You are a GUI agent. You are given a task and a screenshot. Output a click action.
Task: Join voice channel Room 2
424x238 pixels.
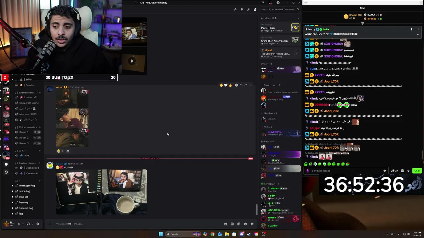pyautogui.click(x=28, y=138)
